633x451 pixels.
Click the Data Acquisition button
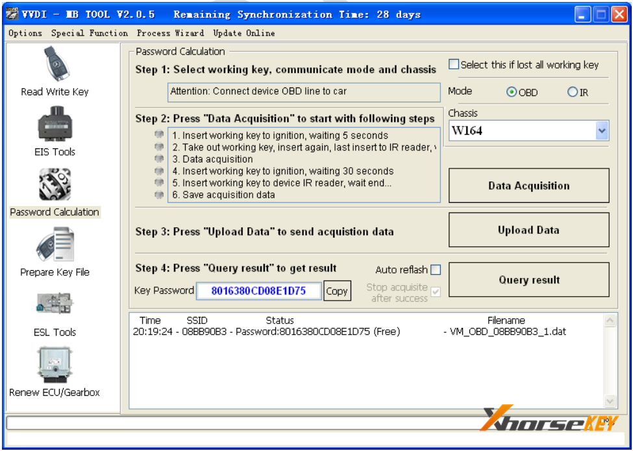point(529,185)
